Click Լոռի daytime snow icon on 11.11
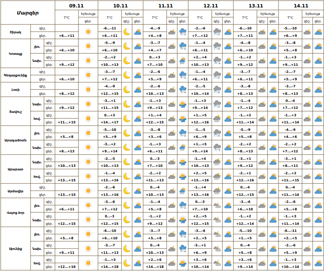This screenshot has width=324, height=271. pos(183,90)
